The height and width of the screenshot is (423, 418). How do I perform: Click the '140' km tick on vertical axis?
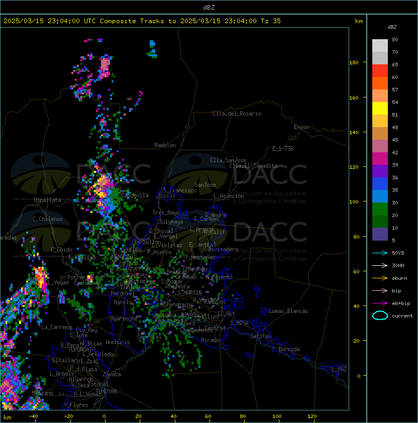(x=354, y=133)
